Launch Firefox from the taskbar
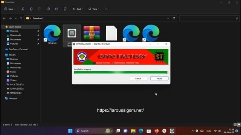The width and height of the screenshot is (241, 135). click(157, 131)
